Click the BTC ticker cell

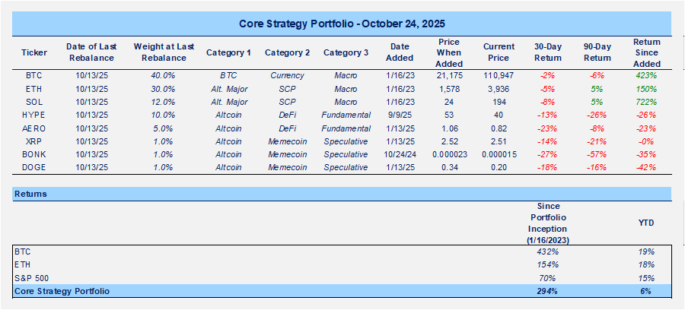[34, 76]
